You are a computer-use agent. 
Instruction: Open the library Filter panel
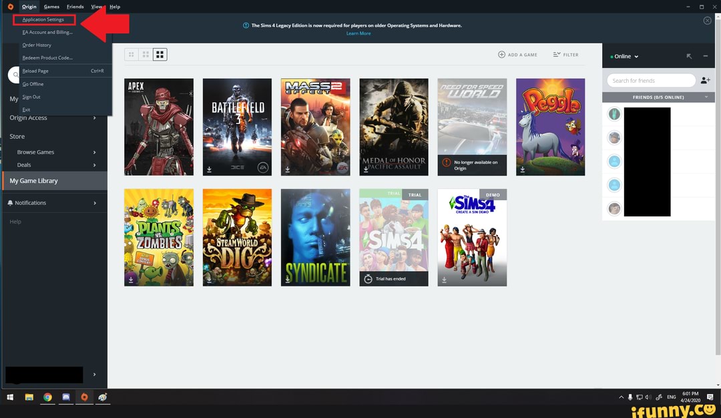[566, 55]
